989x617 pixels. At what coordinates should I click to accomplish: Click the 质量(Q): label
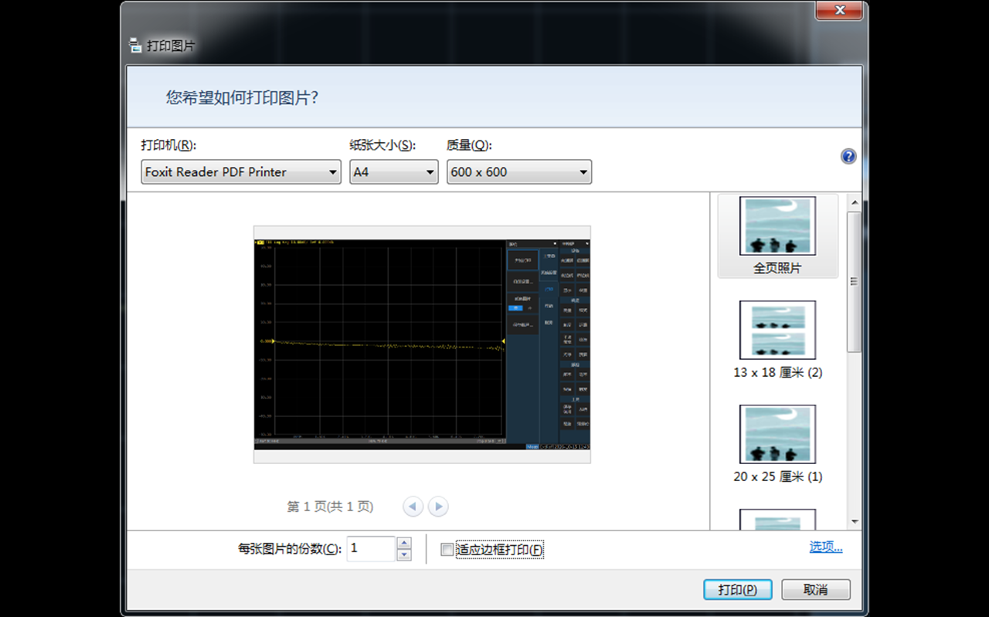(469, 145)
